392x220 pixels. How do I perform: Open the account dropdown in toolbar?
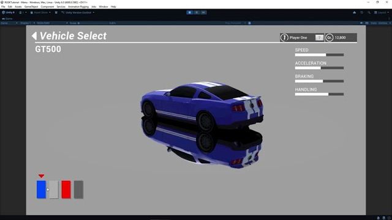[23, 12]
